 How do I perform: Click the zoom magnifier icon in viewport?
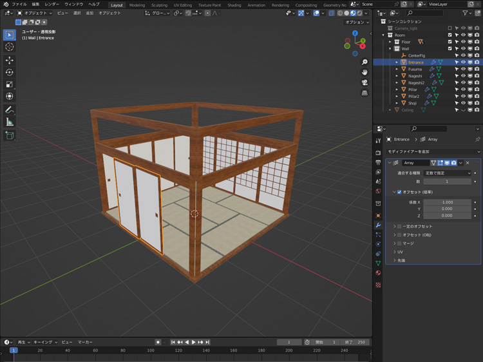click(x=365, y=62)
